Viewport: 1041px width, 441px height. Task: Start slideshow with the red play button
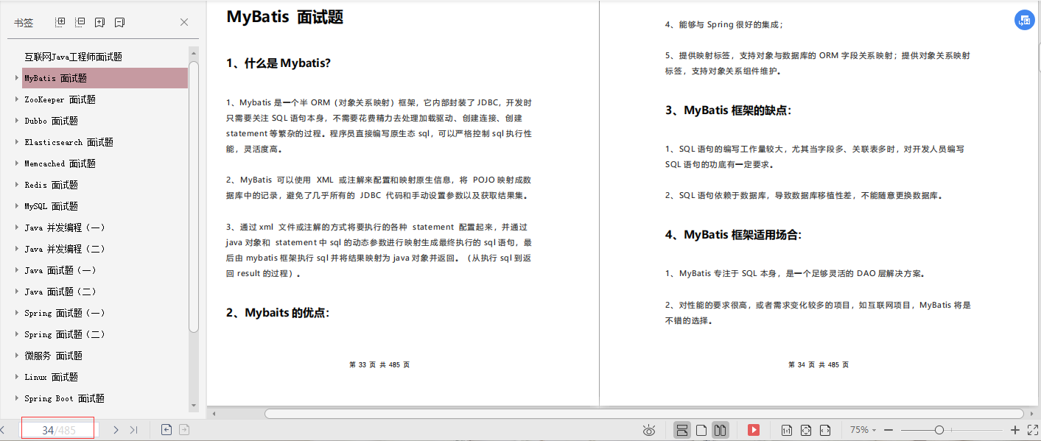(754, 430)
